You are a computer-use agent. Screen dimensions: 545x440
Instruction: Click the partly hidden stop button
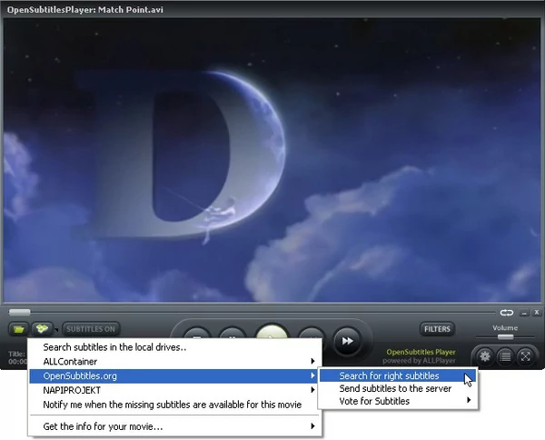[x=197, y=333]
